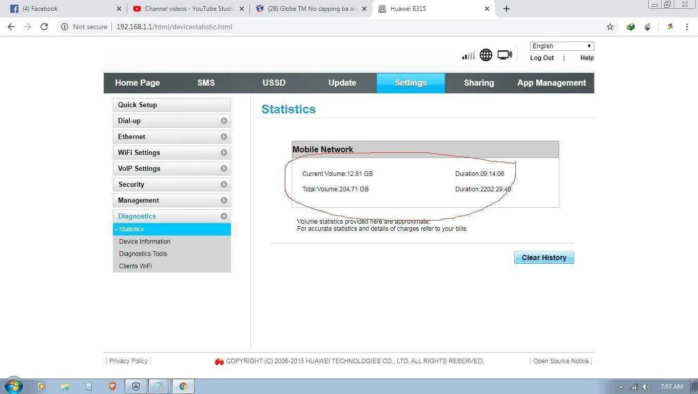Open the notepad taskbar icon

[159, 386]
